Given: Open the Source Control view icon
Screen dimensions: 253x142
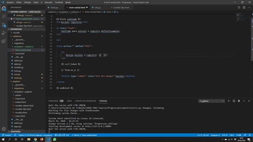Looking at the screenshot, I should tap(4, 25).
